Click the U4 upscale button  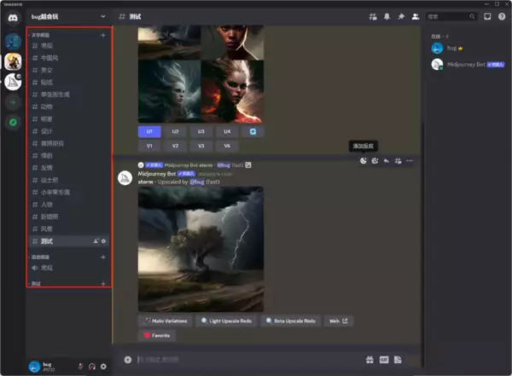[x=227, y=131]
